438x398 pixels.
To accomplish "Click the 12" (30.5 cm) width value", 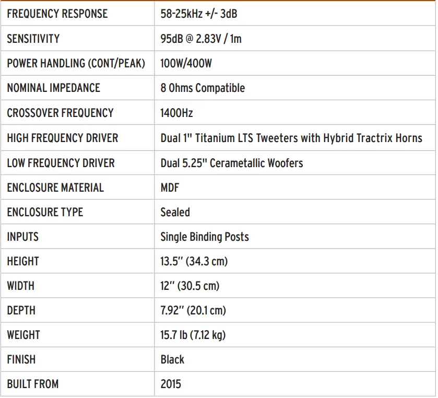I will click(190, 286).
